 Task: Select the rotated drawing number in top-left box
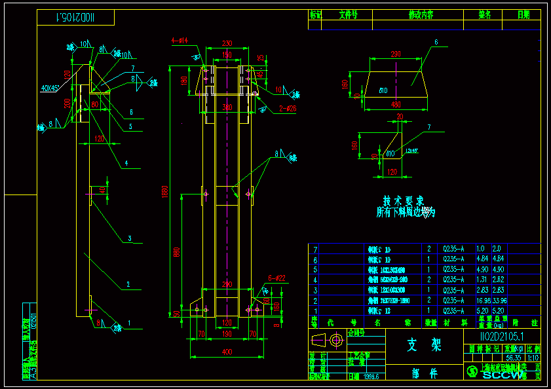click(75, 17)
